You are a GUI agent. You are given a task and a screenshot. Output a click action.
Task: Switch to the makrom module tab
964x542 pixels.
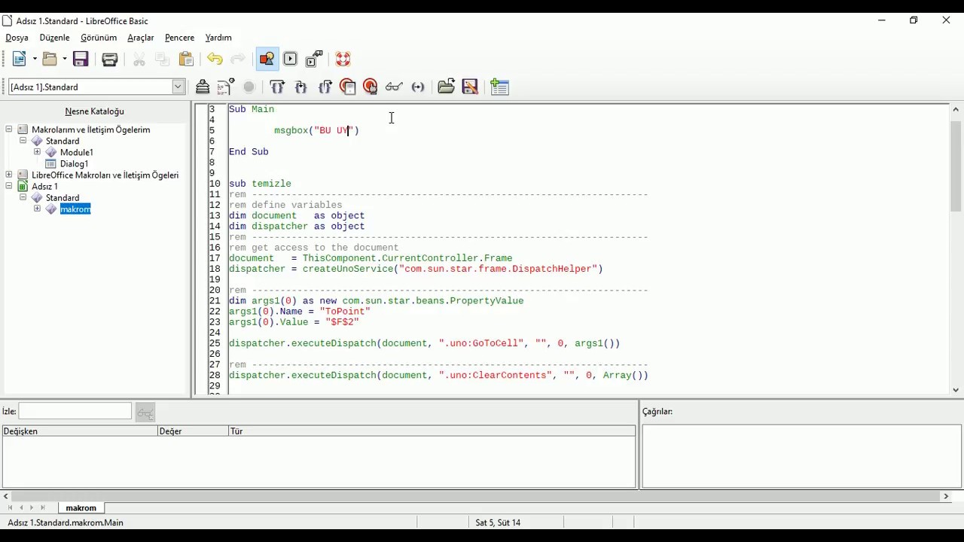81,508
